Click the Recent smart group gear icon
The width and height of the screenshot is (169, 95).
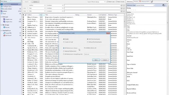[x=4, y=27]
